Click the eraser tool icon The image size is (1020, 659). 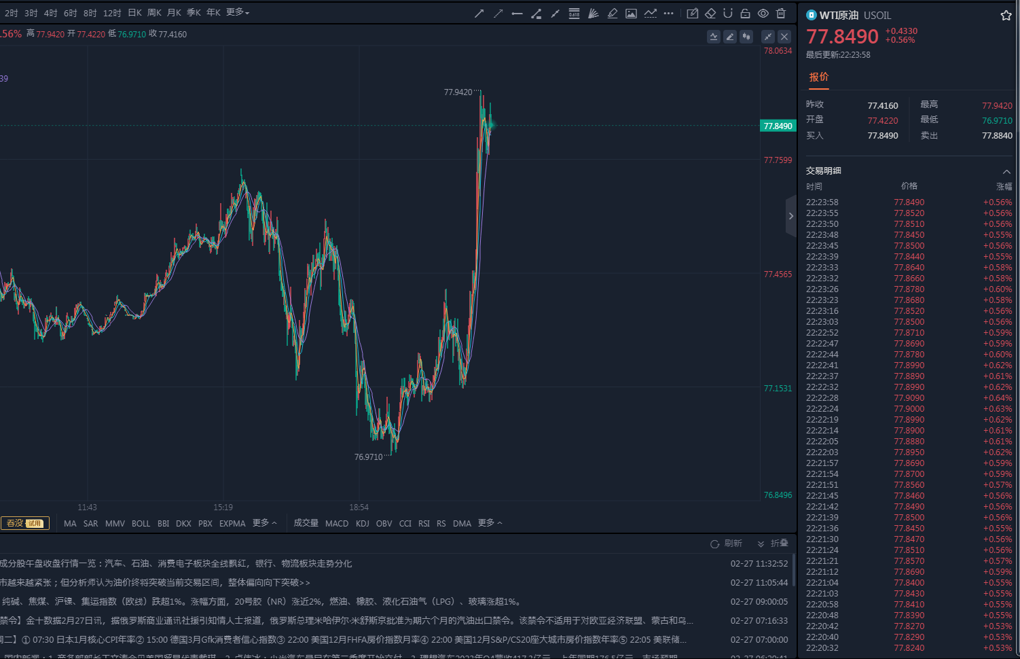(x=710, y=14)
